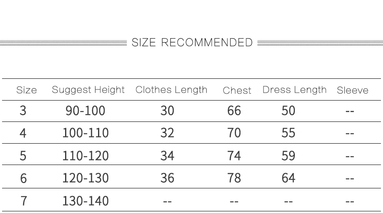Click the 100-110 suggested height
383x213 pixels.
click(x=86, y=133)
